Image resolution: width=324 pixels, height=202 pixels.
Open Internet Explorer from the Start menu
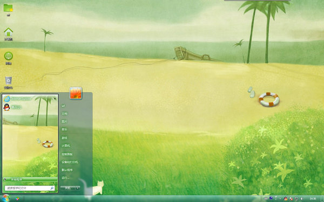(x=17, y=99)
